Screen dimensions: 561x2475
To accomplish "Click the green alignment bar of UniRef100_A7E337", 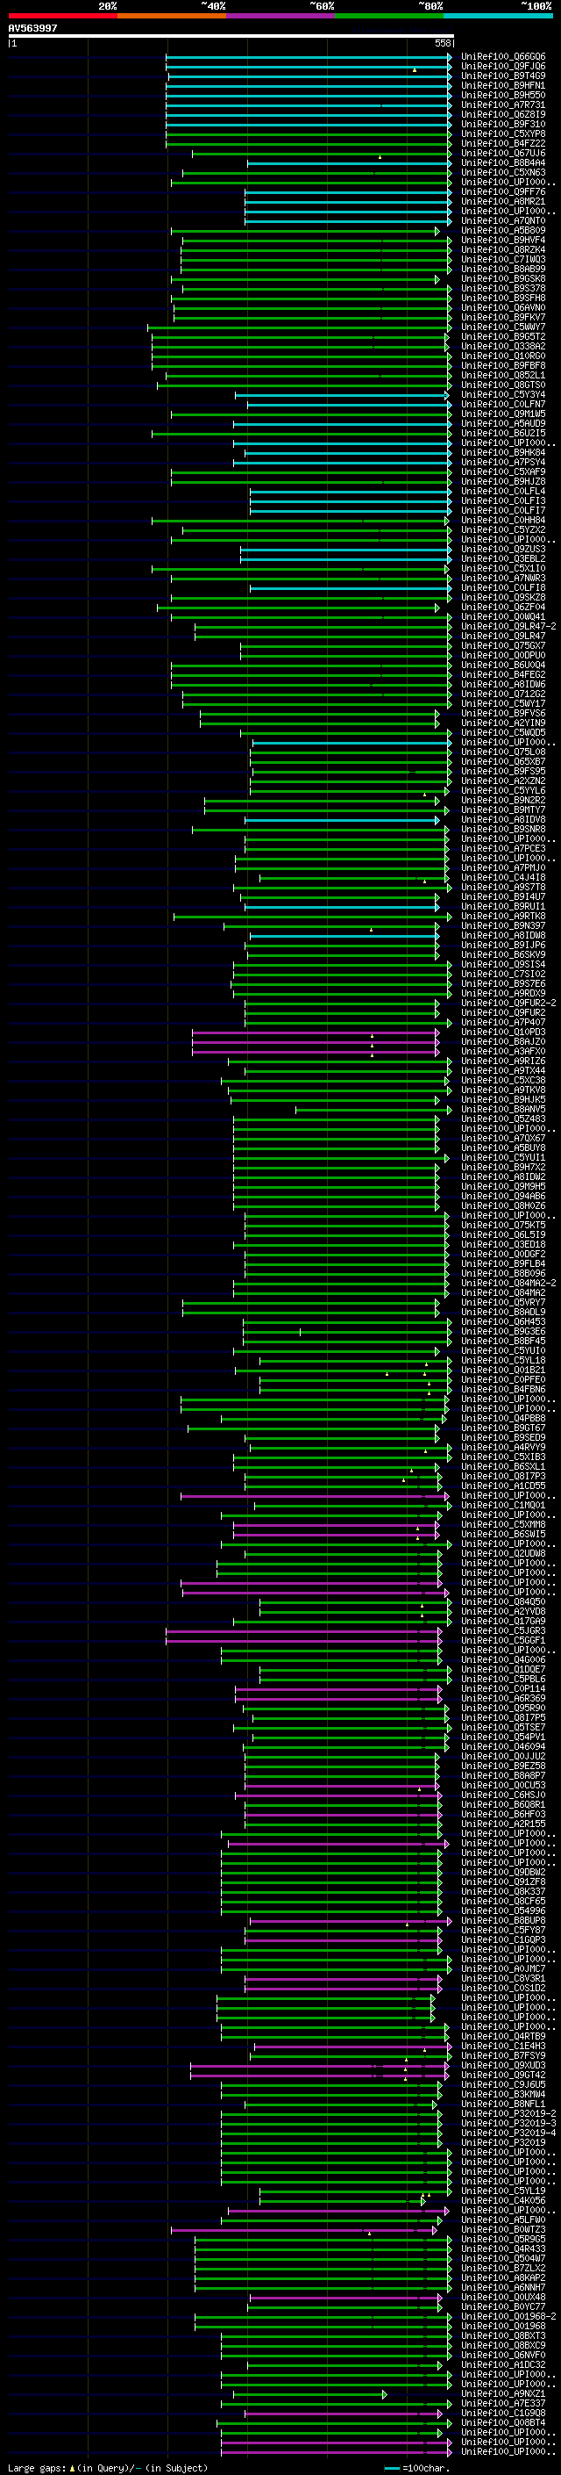I will 336,2403.
